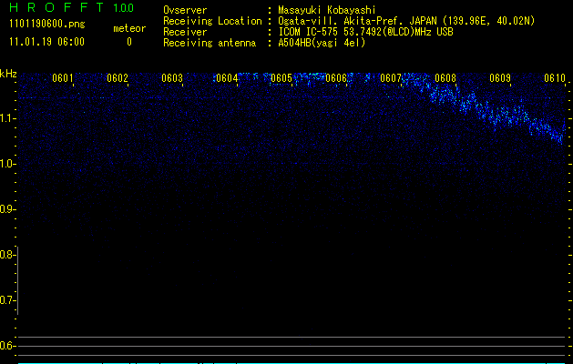
Task: Click the 0607 time marker
Action: (391, 78)
